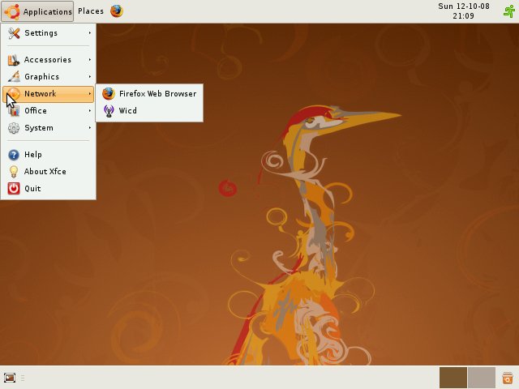Open the Office menu entry
Screen dimensions: 519x389
click(x=49, y=111)
